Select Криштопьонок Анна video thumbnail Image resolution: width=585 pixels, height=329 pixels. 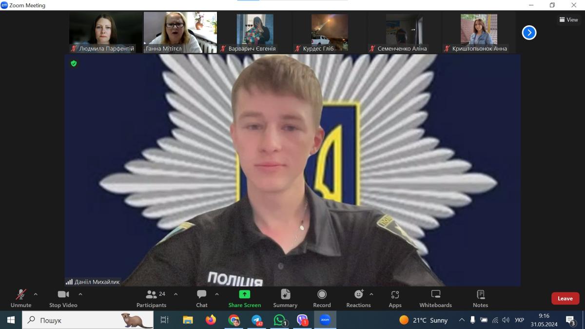click(479, 33)
